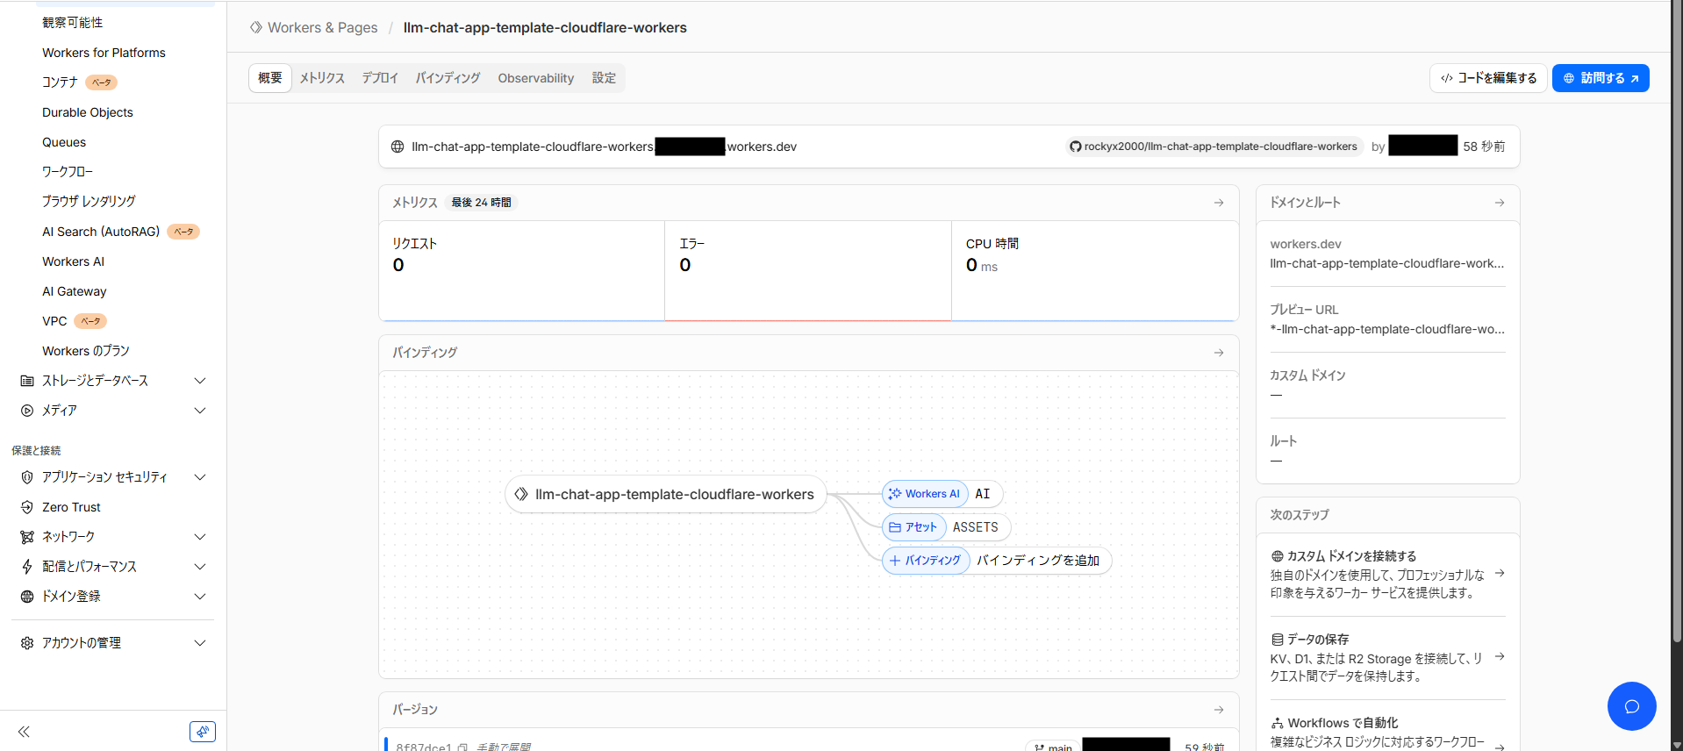
Task: Click the worker node diamond icon
Action: pyautogui.click(x=521, y=495)
